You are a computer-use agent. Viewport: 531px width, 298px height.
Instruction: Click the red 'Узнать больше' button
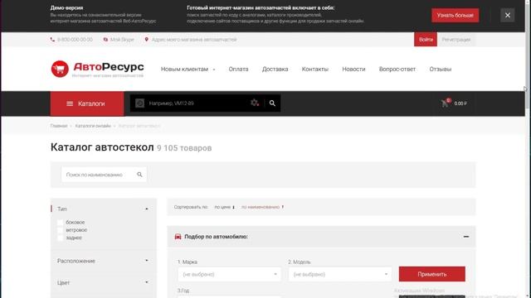455,15
